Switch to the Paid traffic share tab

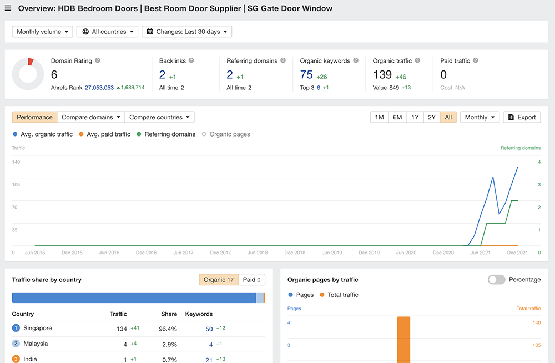point(253,280)
